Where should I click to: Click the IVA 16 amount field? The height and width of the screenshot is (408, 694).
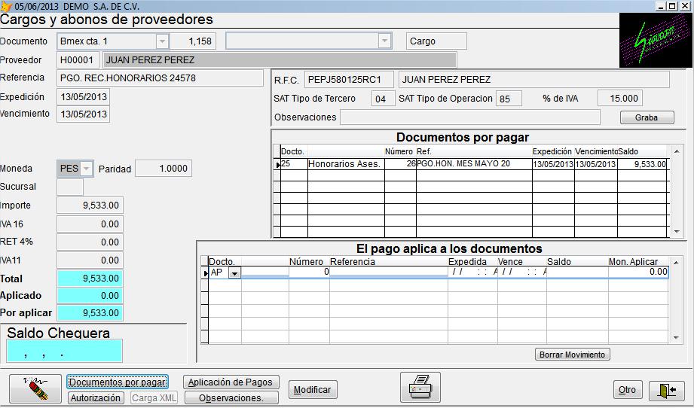click(90, 224)
